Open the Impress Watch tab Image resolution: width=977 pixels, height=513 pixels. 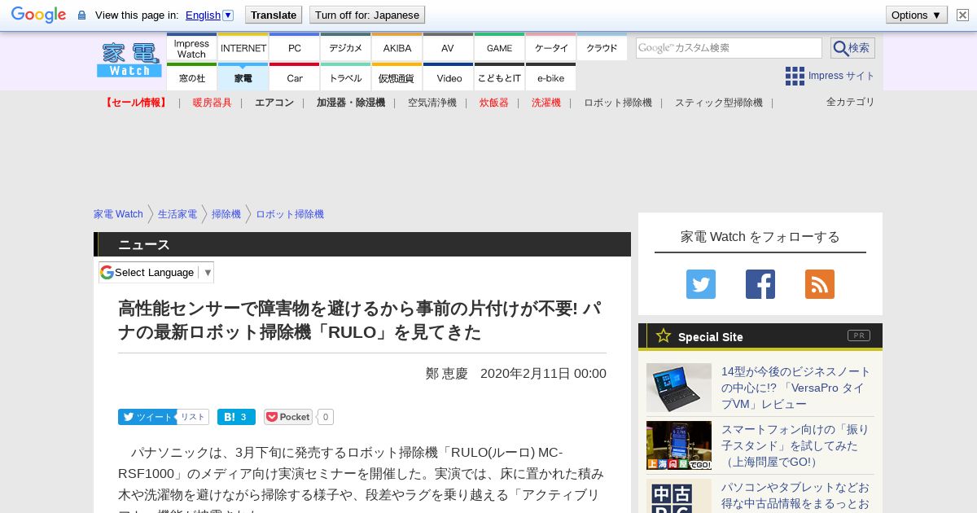point(191,47)
